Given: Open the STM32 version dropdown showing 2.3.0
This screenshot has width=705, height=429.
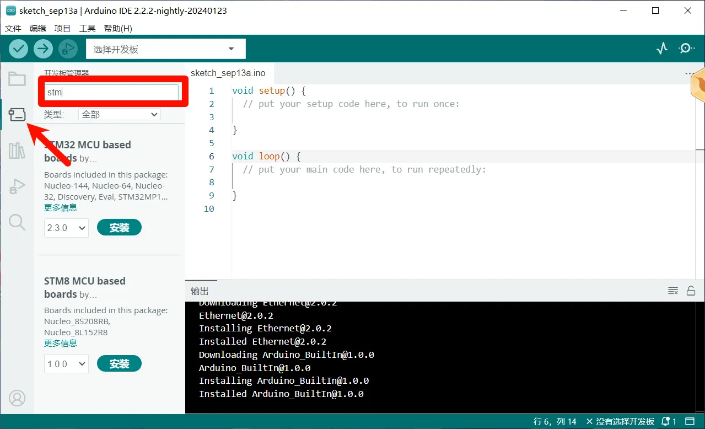Looking at the screenshot, I should click(x=66, y=228).
